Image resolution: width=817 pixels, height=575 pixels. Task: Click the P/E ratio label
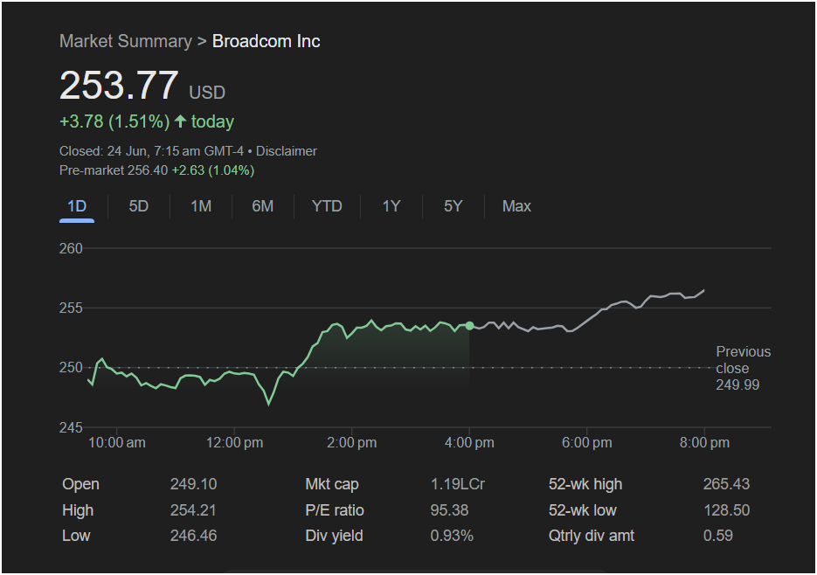tap(335, 510)
